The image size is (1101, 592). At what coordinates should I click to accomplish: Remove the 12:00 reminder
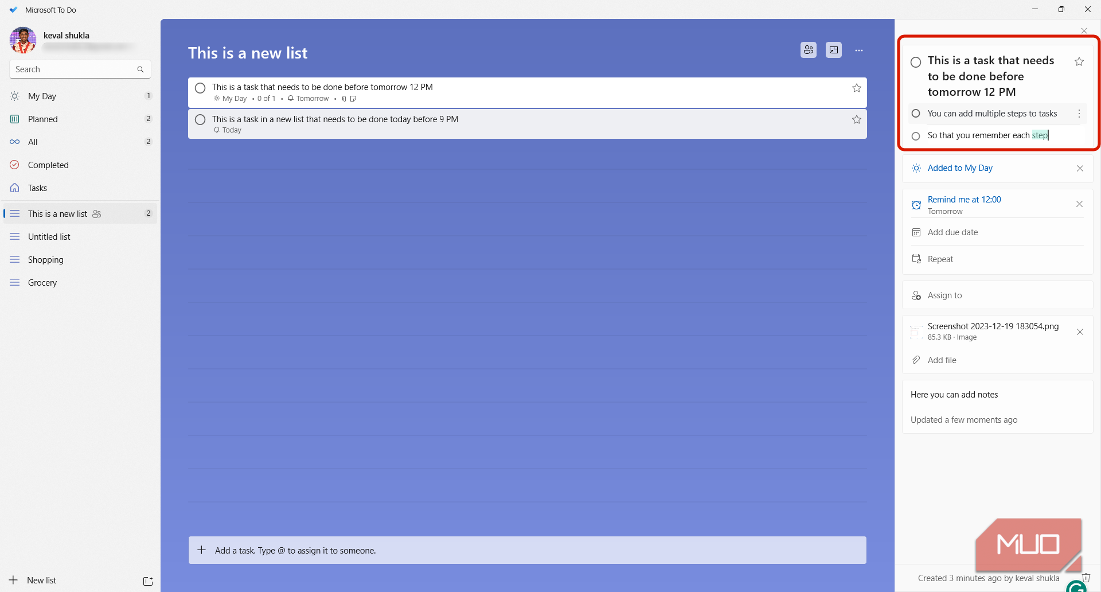coord(1079,204)
